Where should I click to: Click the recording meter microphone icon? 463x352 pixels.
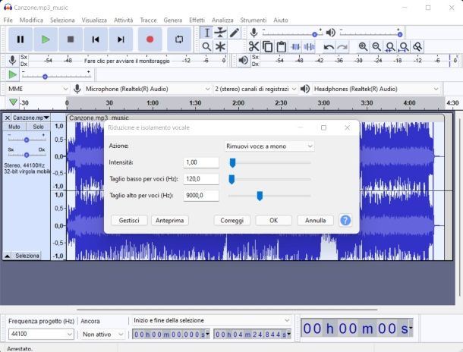[12, 61]
